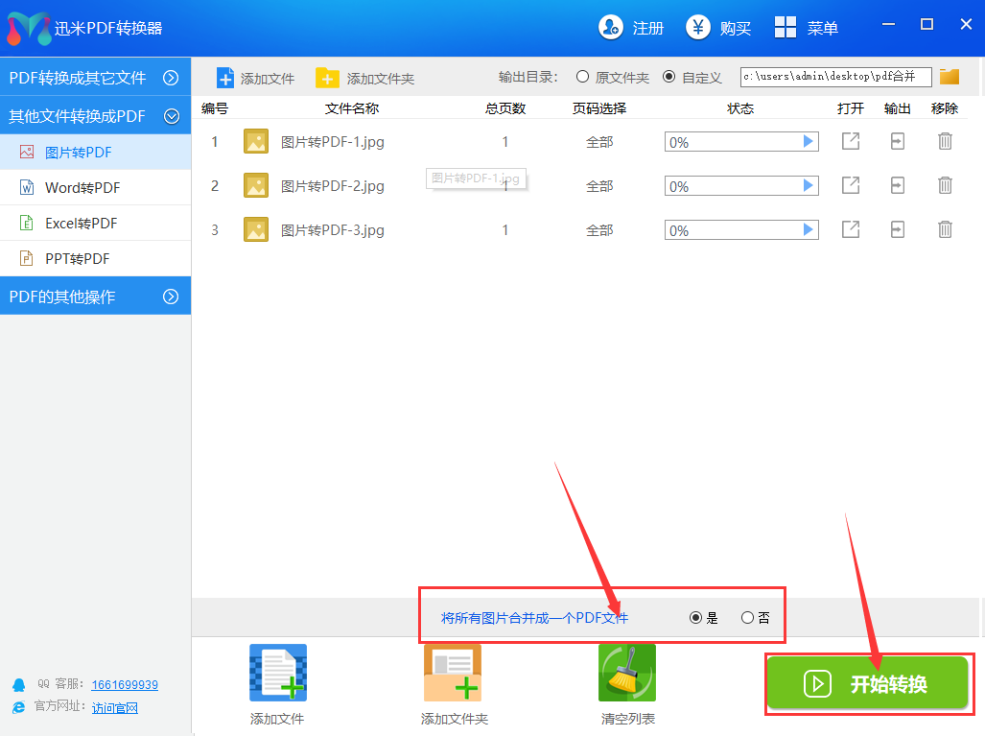Open the Word转PDF option
Image resolution: width=985 pixels, height=736 pixels.
(82, 188)
